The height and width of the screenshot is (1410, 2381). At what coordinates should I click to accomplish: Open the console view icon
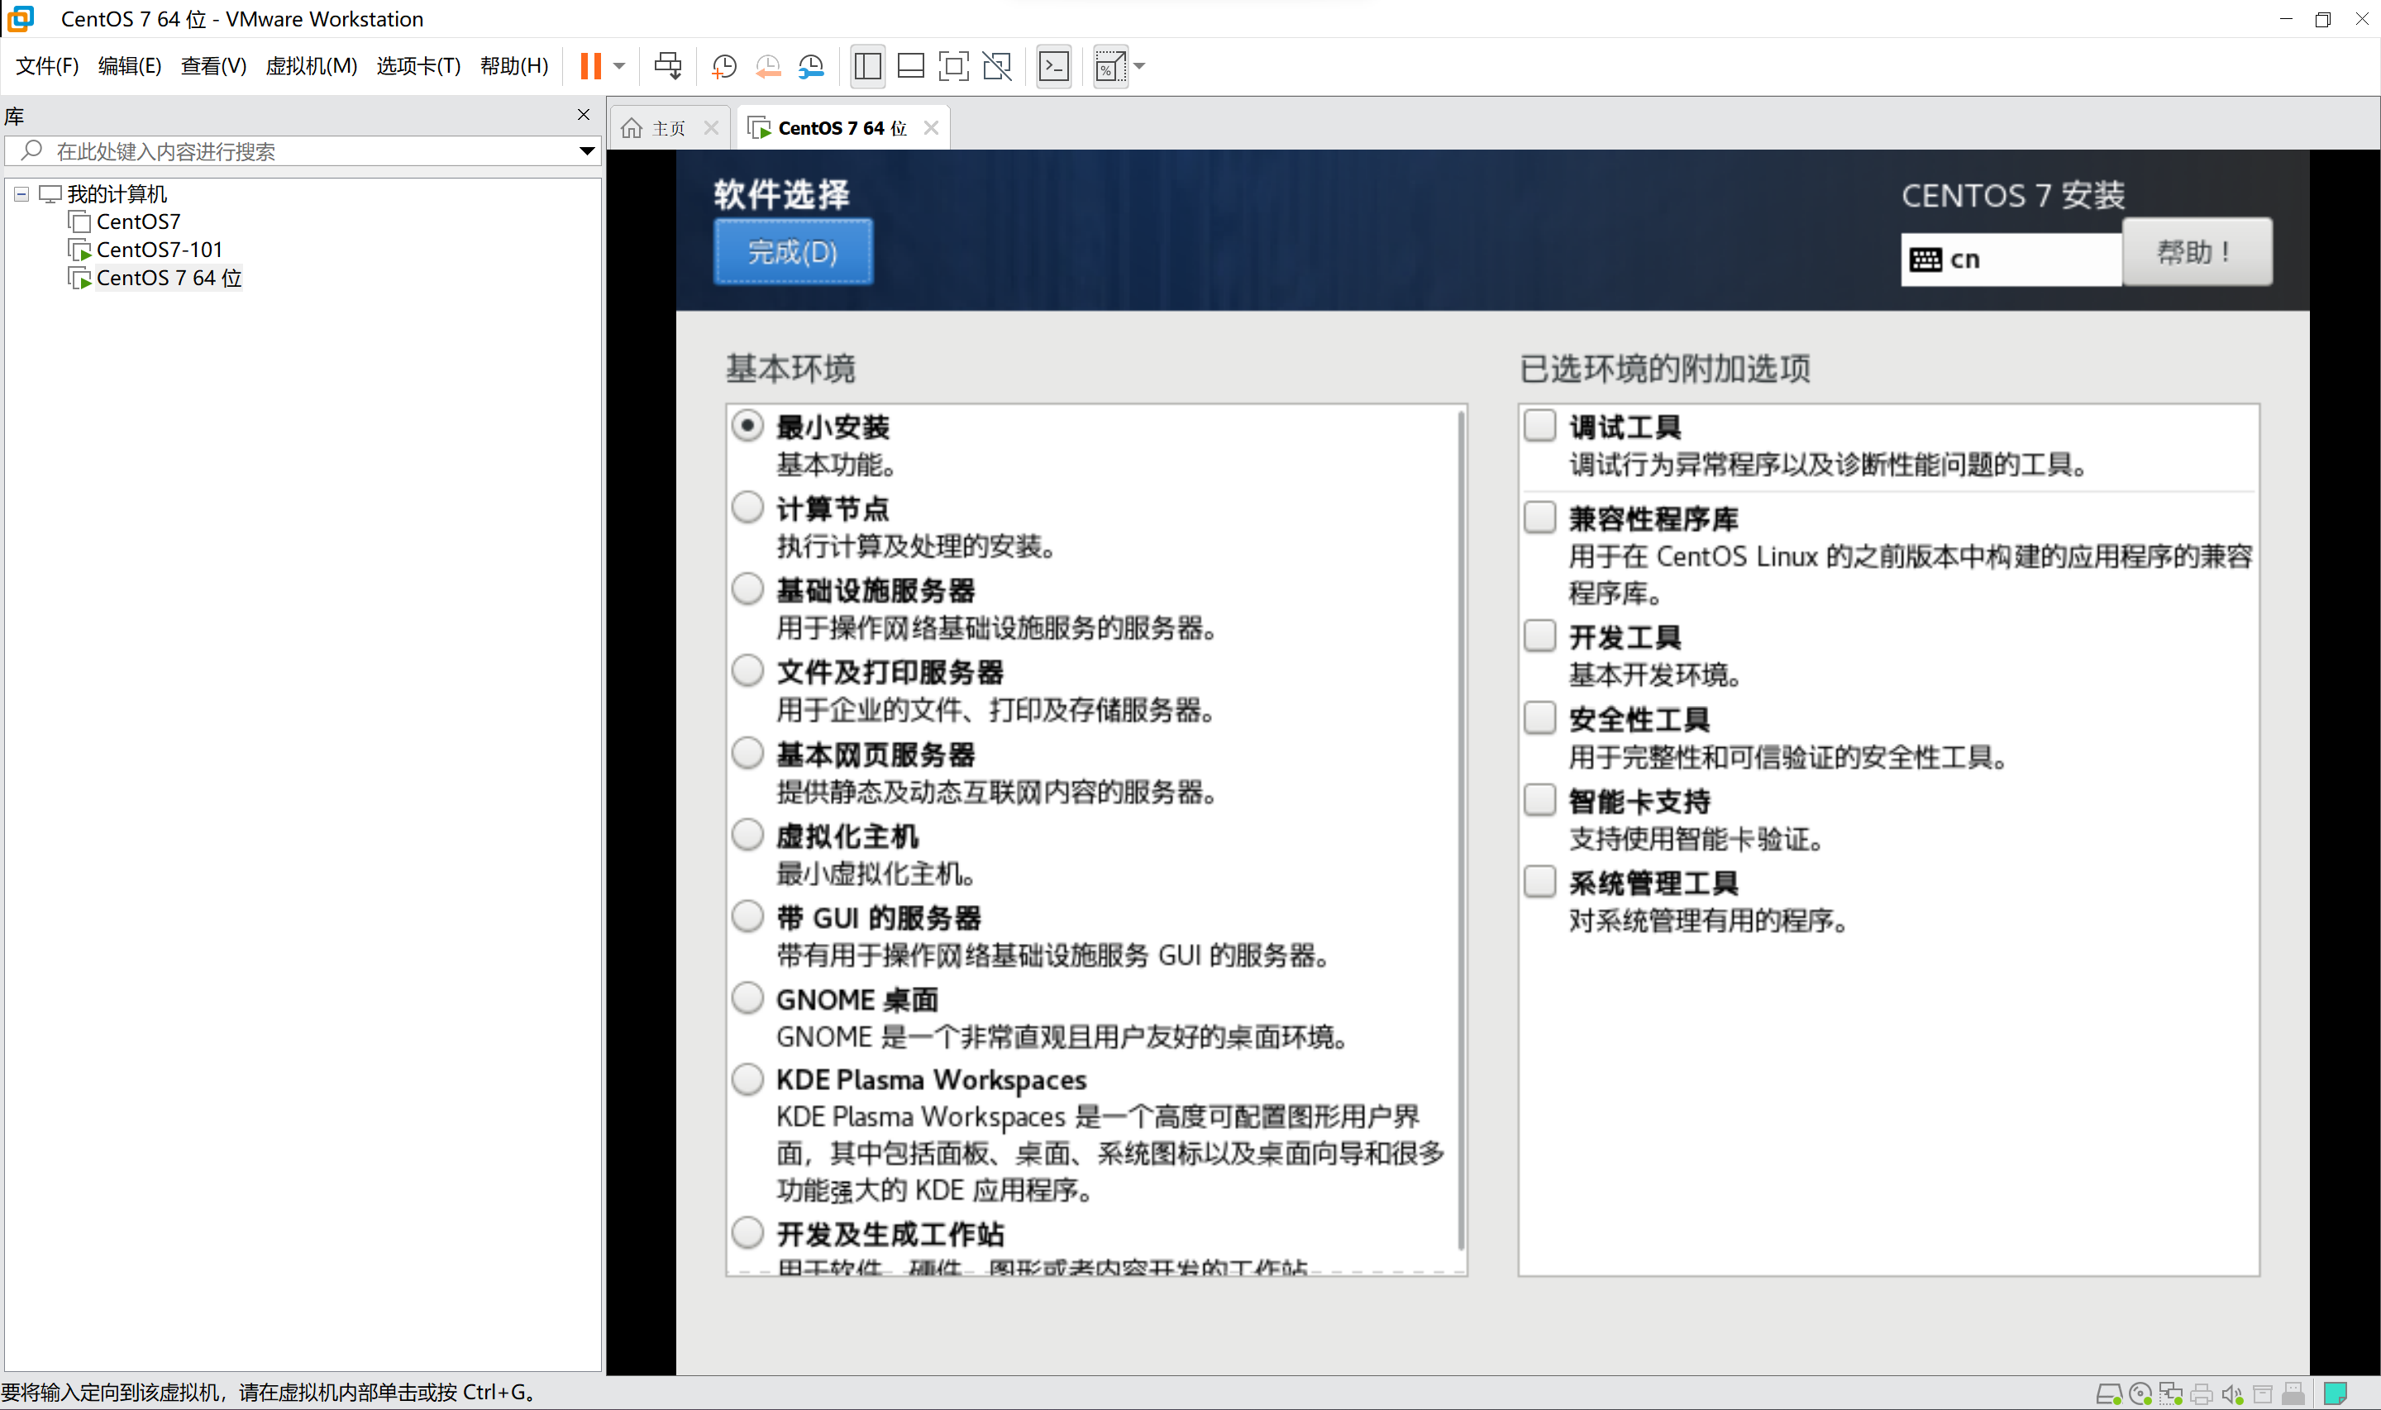(1054, 65)
